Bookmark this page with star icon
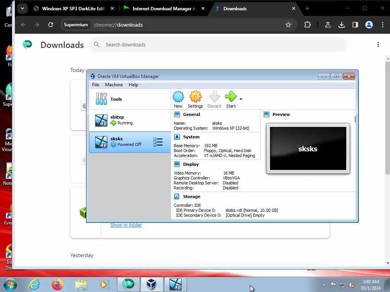This screenshot has height=292, width=390. [288, 25]
